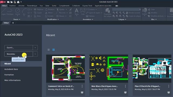The width and height of the screenshot is (173, 97).
Task: Click the Open folder quick access icon
Action: click(x=12, y=2)
